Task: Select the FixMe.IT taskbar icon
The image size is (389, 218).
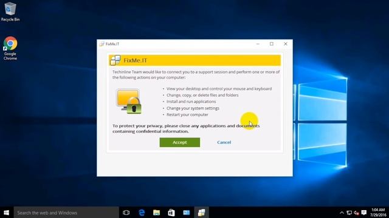Action: (201, 213)
